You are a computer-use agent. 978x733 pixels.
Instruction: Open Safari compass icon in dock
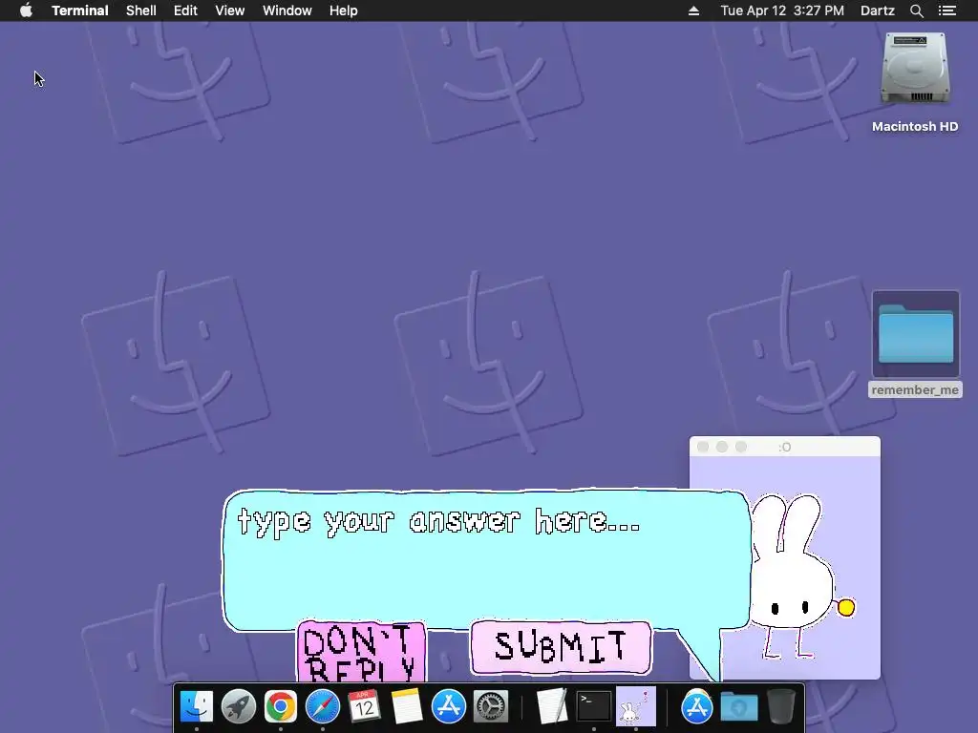coord(323,707)
